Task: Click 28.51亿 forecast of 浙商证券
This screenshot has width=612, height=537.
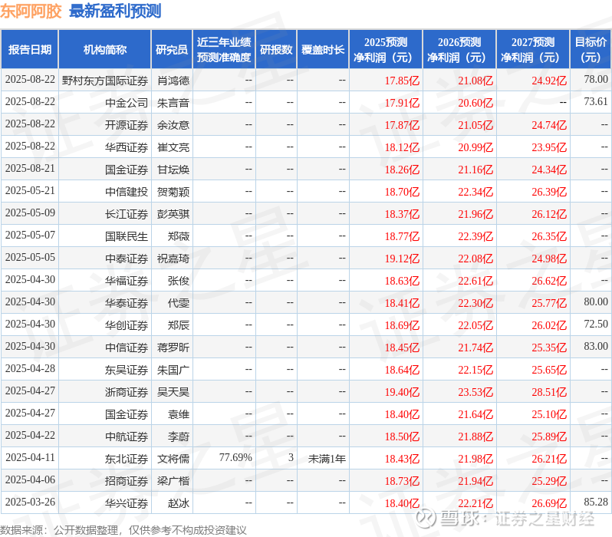Action: click(549, 393)
